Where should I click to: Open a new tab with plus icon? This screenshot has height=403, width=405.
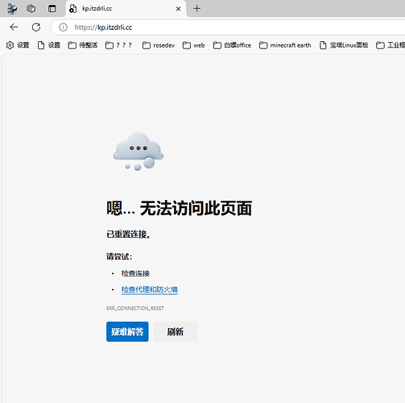[196, 9]
